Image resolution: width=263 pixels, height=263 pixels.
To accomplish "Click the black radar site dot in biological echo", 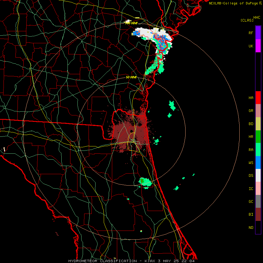I will [x=131, y=131].
